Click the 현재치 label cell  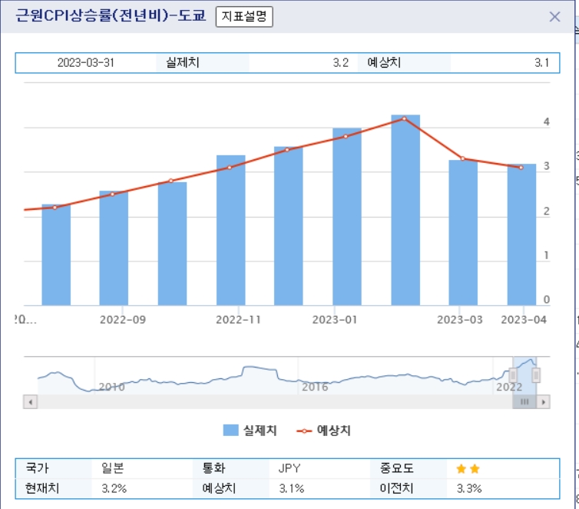(54, 488)
